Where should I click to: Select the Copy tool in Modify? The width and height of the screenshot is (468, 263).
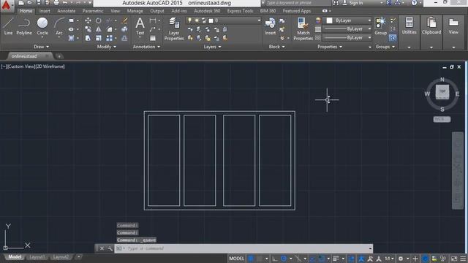coord(88,29)
